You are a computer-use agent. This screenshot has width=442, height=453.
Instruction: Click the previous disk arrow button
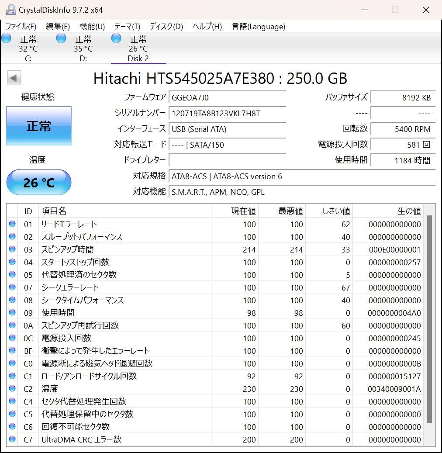click(x=14, y=78)
